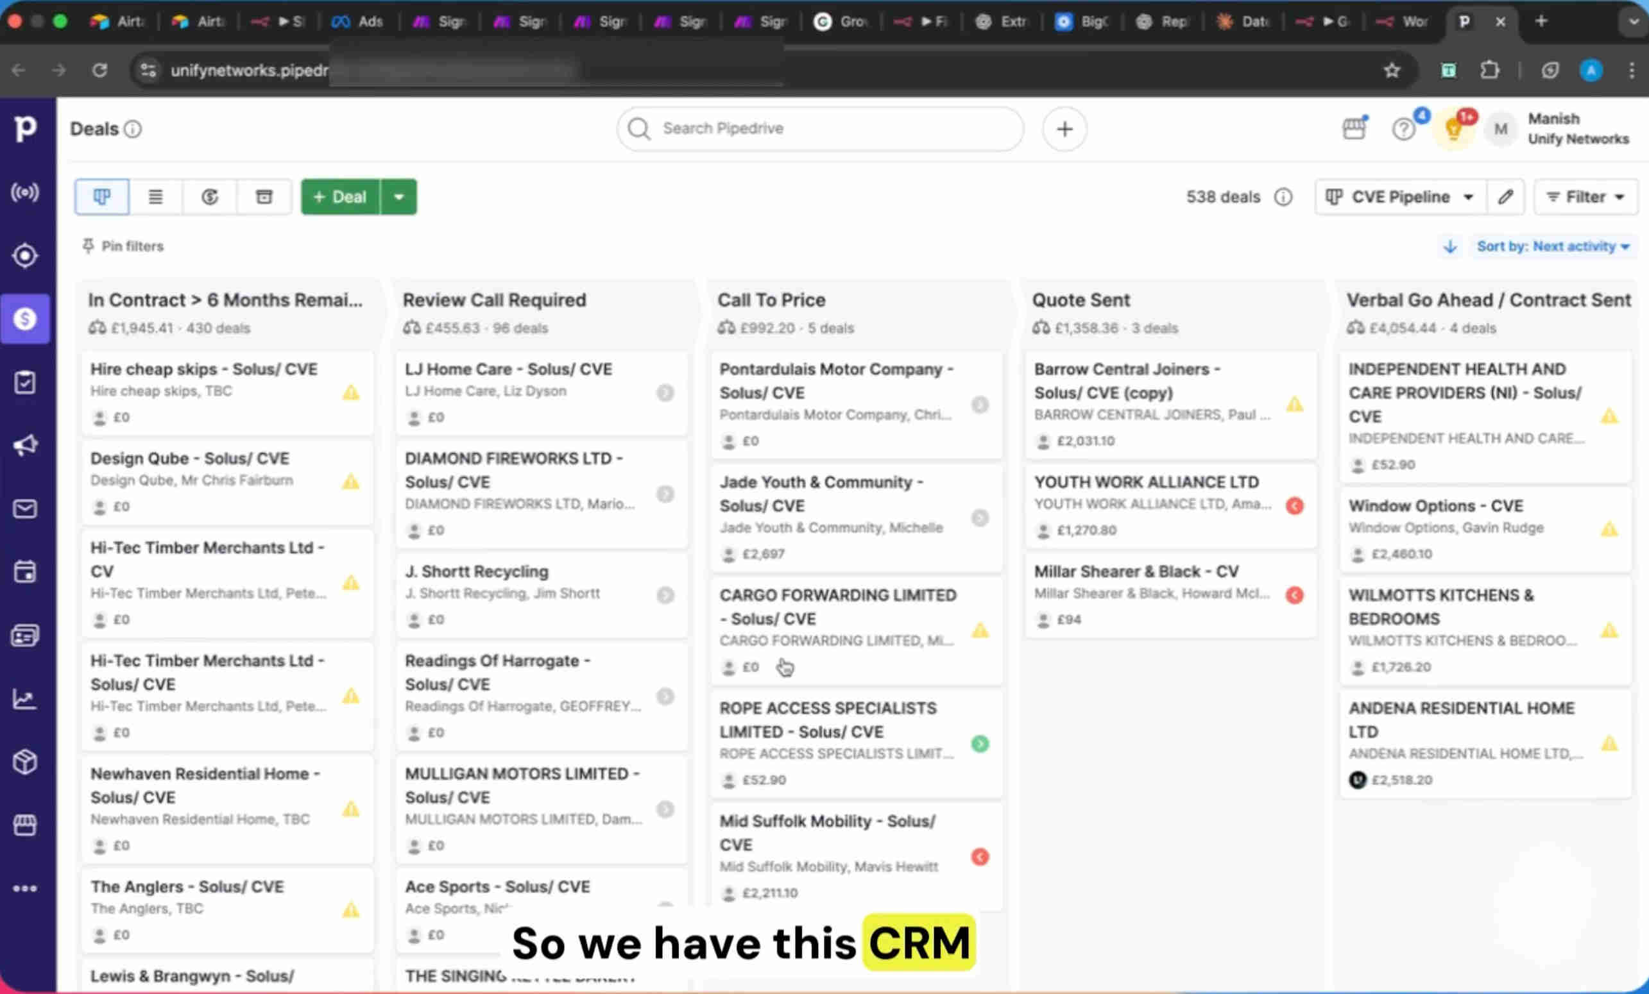Click into Search Pipedrive field
Screen dimensions: 1649x994
coord(820,128)
